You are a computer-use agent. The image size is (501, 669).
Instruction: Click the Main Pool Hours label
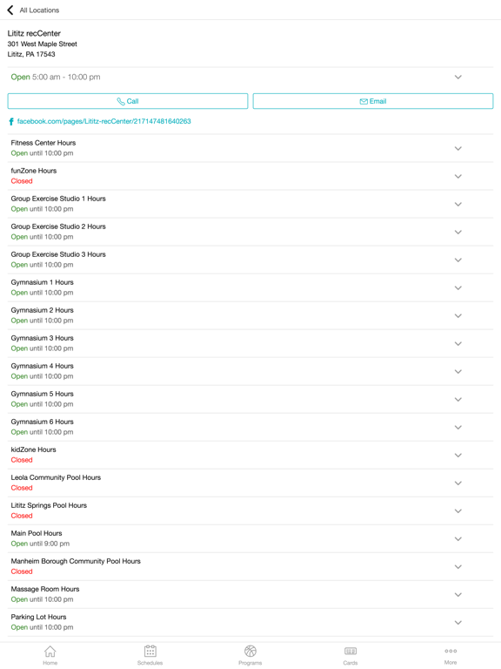tap(37, 533)
